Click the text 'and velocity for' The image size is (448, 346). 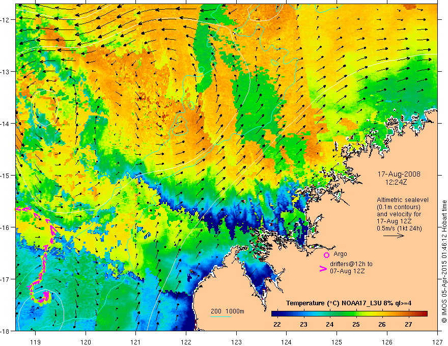[x=399, y=214]
